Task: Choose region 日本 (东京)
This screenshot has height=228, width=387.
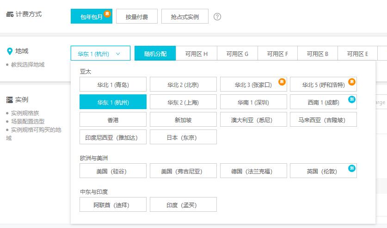Action: click(x=183, y=137)
